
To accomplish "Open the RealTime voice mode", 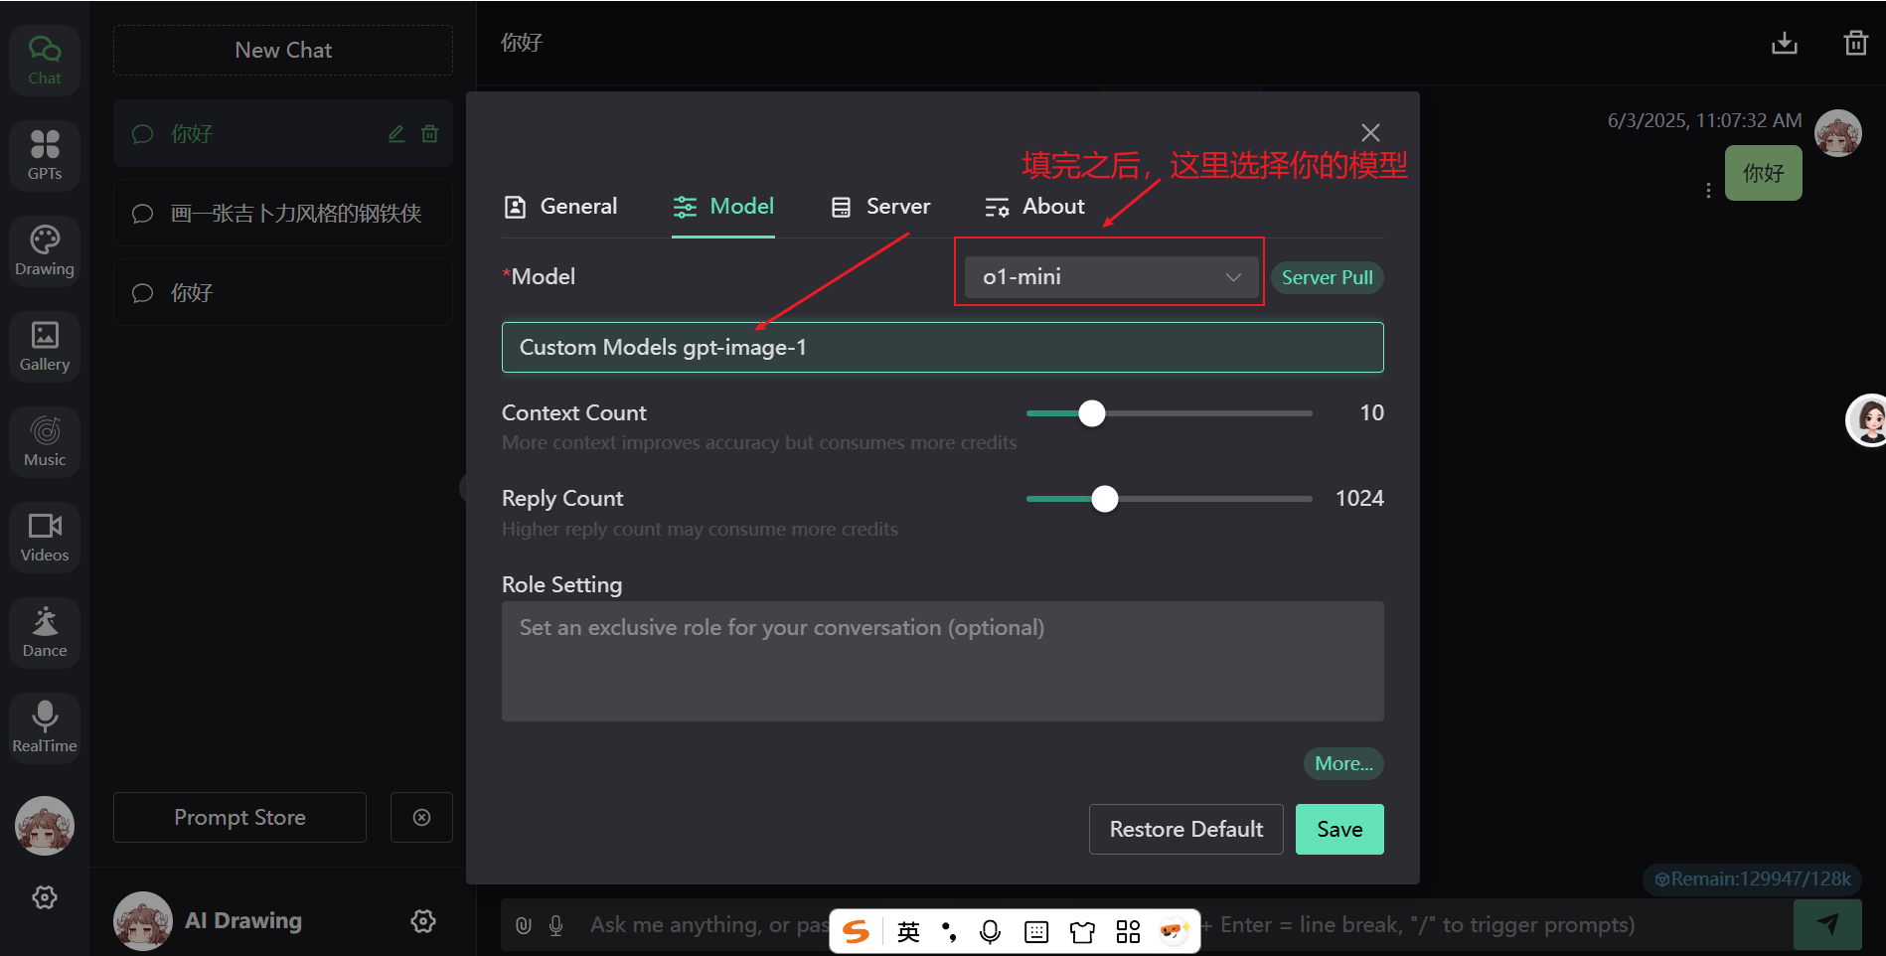I will pos(45,727).
